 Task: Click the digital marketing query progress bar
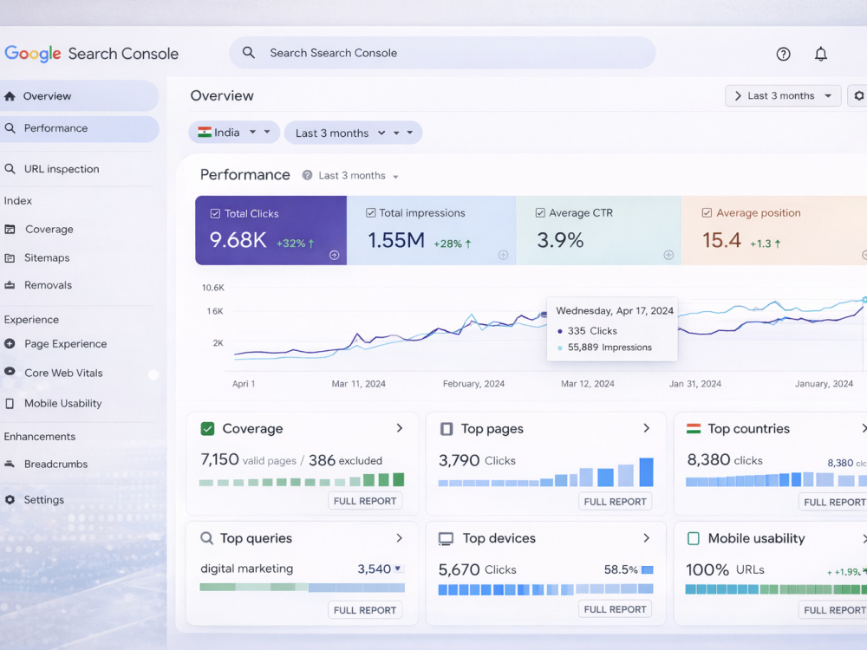(x=302, y=588)
